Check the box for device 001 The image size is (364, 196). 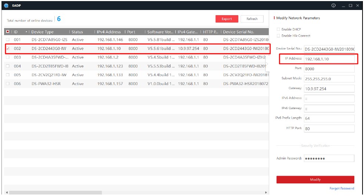8,40
